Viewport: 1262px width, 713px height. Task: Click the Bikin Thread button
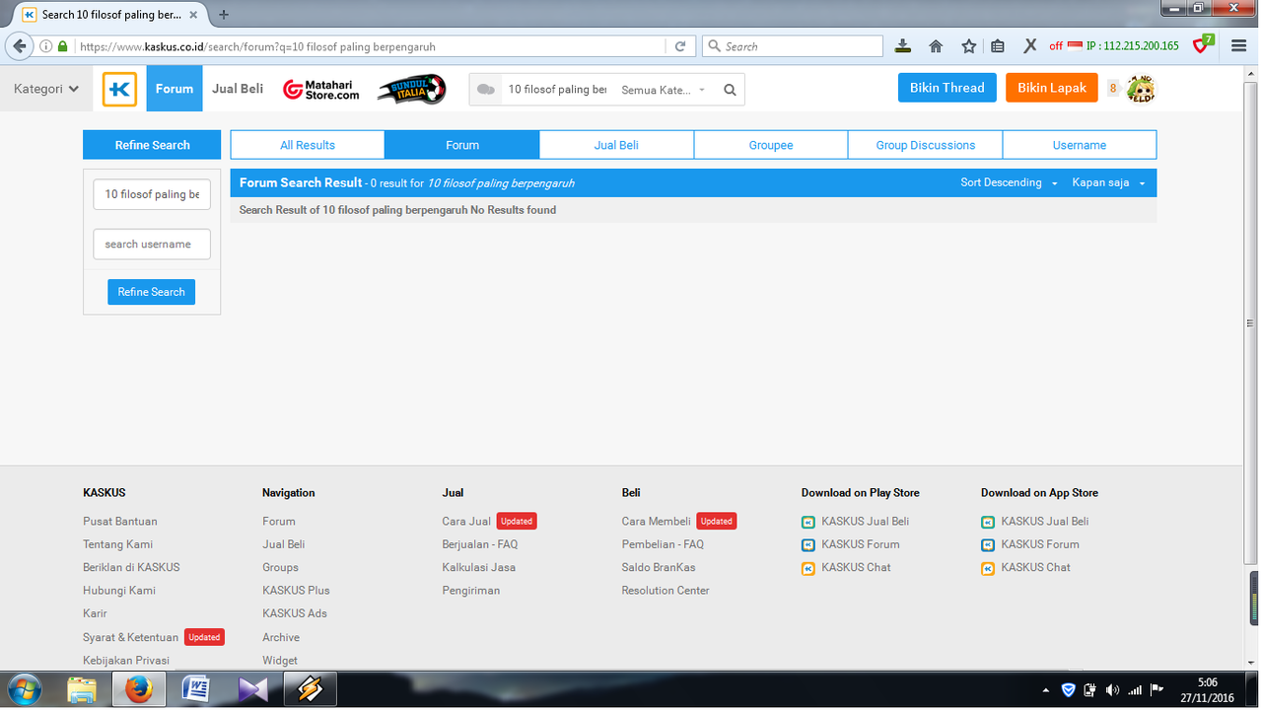[947, 88]
